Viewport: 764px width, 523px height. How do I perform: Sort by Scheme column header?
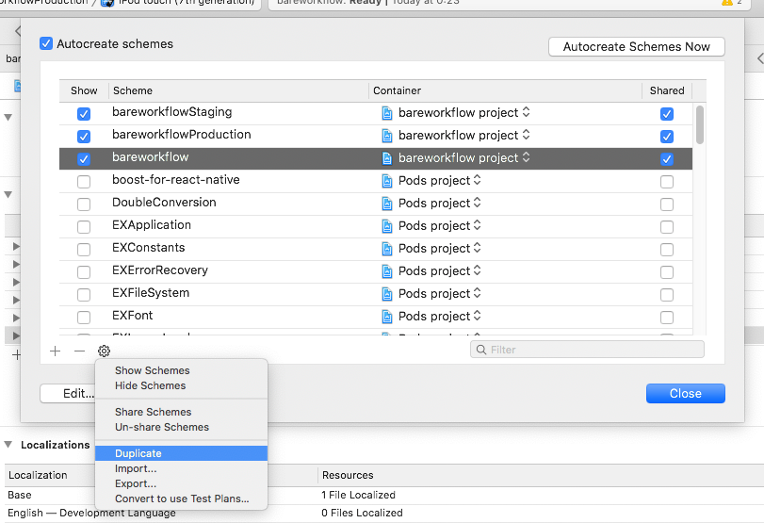pyautogui.click(x=238, y=90)
